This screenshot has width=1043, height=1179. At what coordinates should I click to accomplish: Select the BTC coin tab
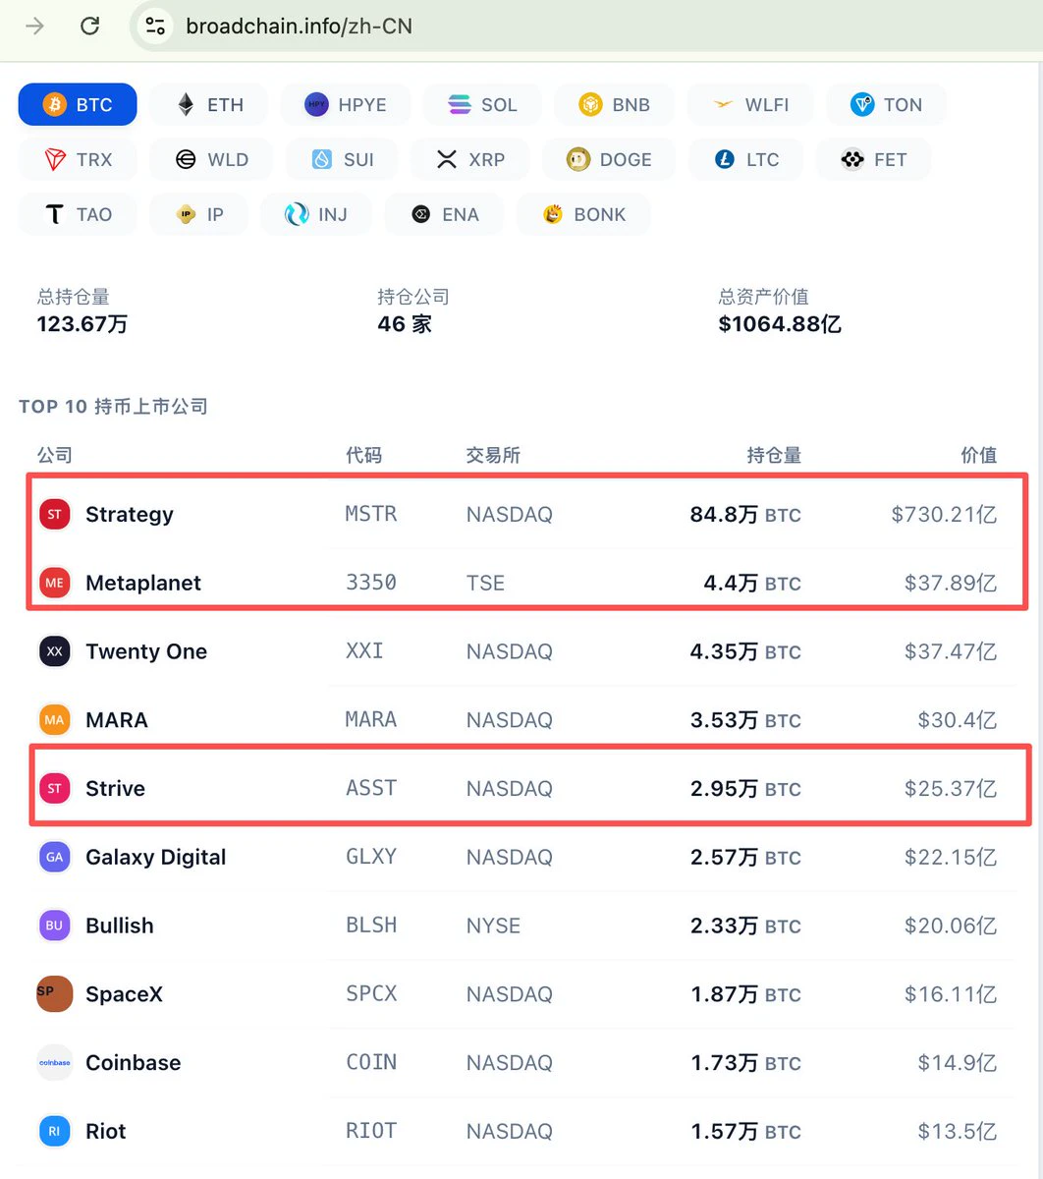[78, 104]
